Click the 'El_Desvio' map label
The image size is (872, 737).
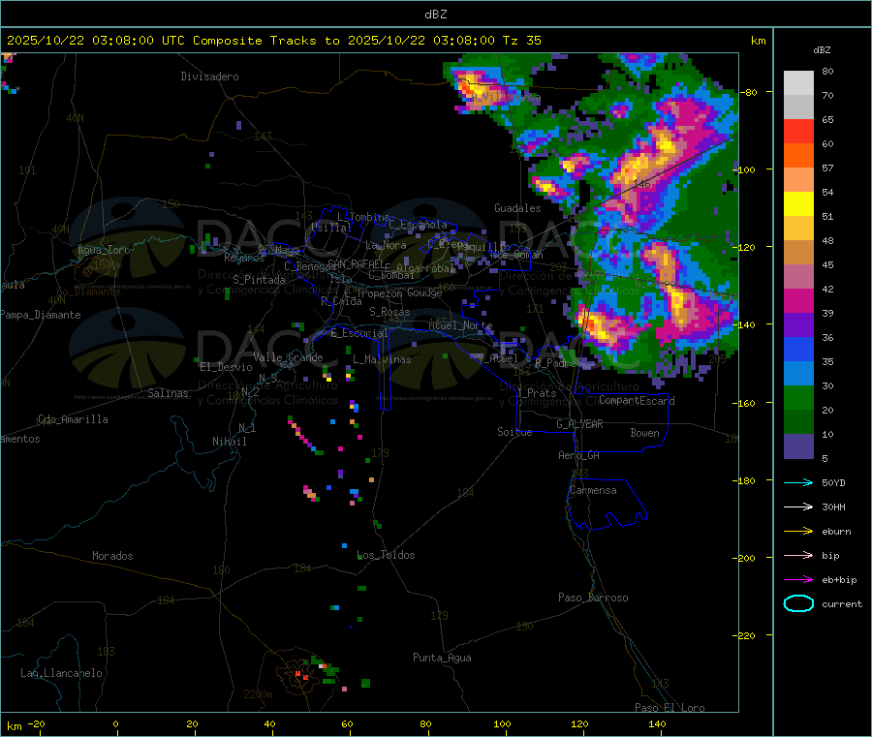click(226, 367)
